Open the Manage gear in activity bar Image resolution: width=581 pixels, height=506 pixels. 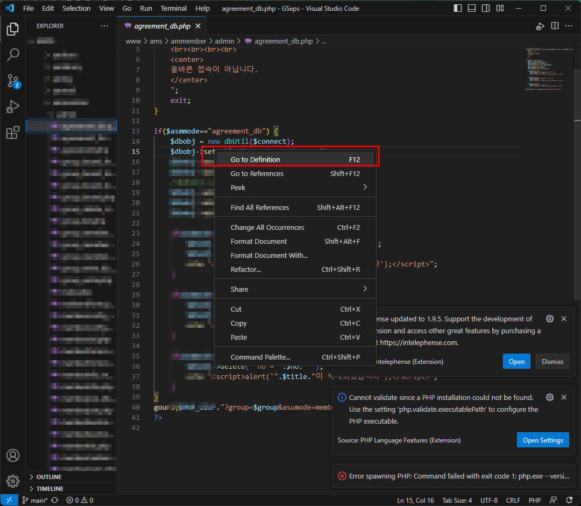pyautogui.click(x=12, y=481)
